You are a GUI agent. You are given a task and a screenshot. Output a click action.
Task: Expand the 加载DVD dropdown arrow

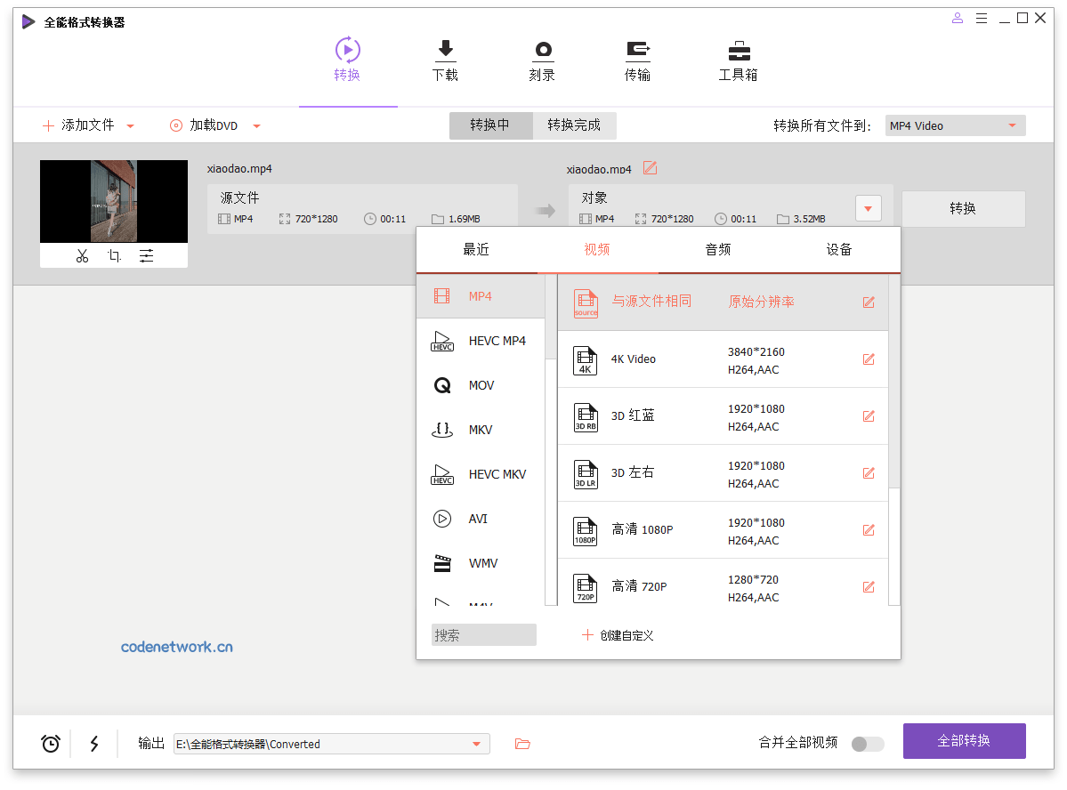pyautogui.click(x=257, y=125)
